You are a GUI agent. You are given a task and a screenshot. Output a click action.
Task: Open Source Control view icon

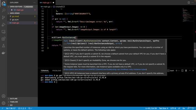click(x=3, y=17)
